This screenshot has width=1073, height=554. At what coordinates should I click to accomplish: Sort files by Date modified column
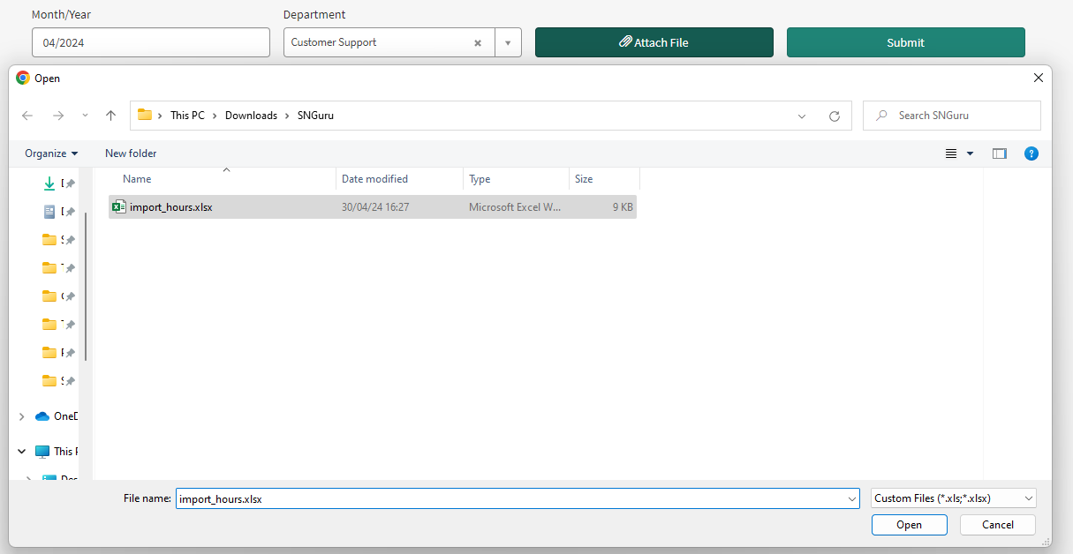click(x=375, y=179)
